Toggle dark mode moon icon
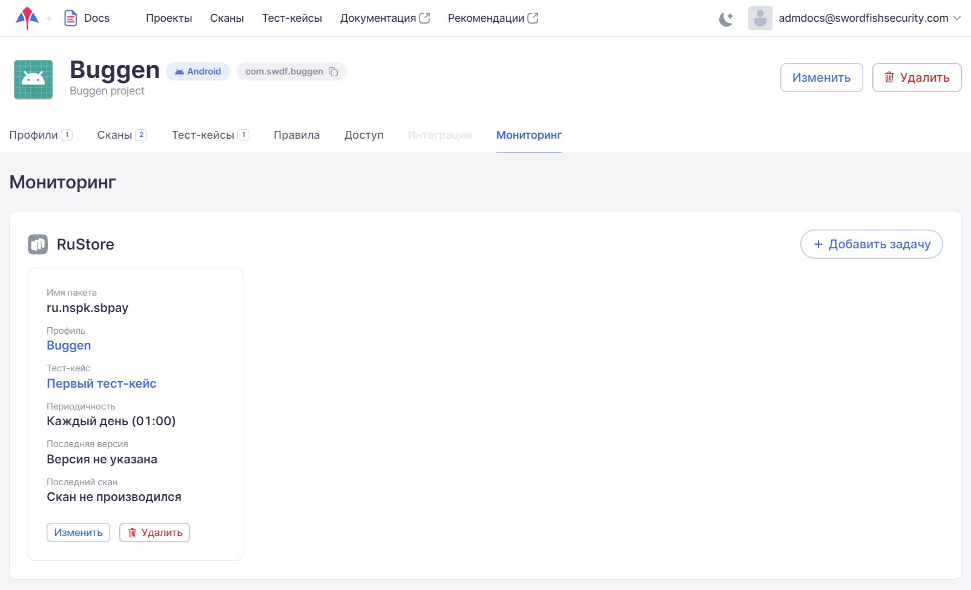The width and height of the screenshot is (971, 590). pyautogui.click(x=726, y=19)
